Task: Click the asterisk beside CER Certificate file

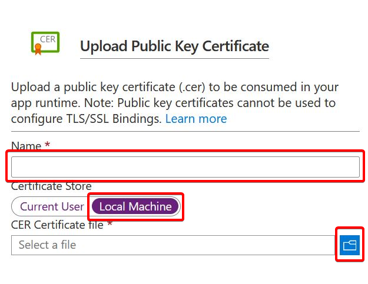Action: pos(110,223)
